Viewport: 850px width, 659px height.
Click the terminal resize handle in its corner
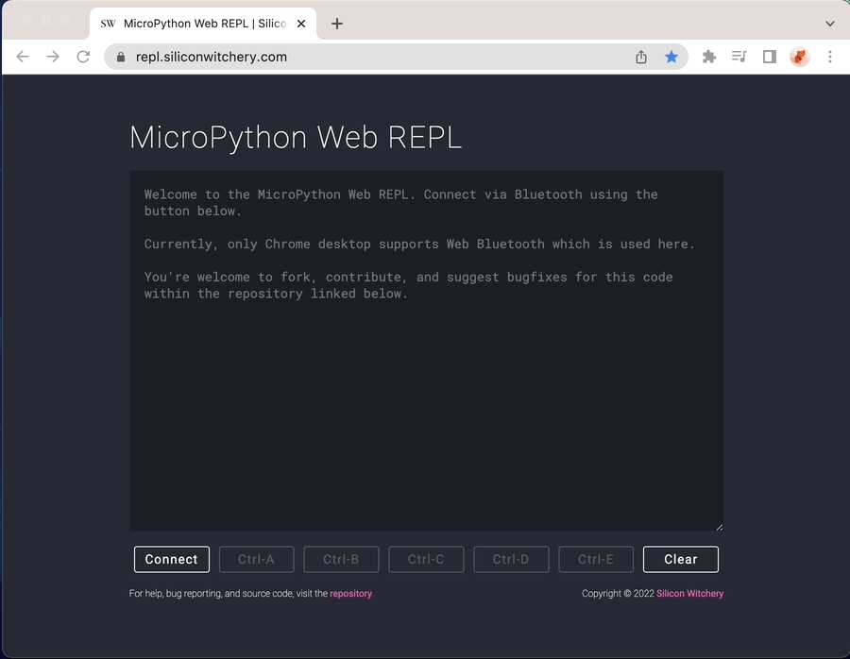(720, 527)
